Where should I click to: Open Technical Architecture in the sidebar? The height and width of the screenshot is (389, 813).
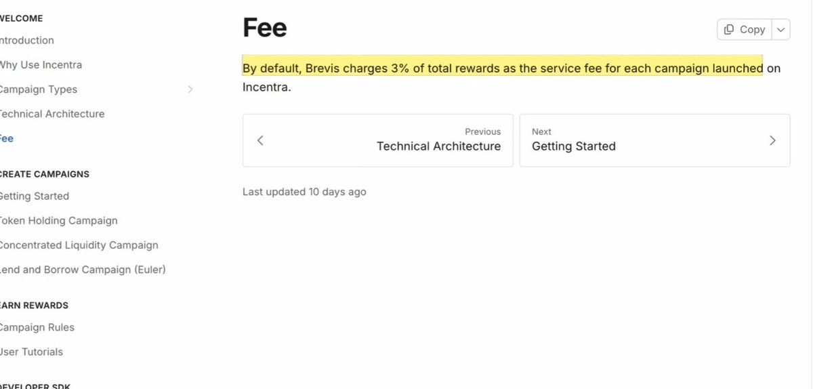(x=52, y=114)
